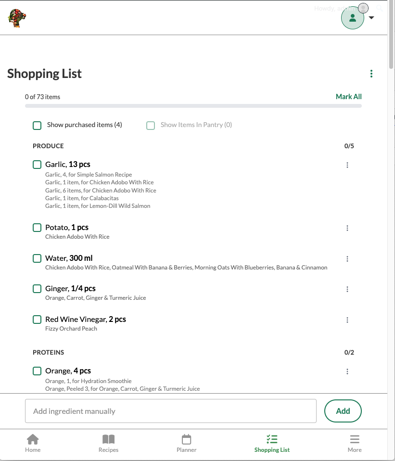395x461 pixels.
Task: Check off Garlic, 13 pcs
Action: [37, 165]
